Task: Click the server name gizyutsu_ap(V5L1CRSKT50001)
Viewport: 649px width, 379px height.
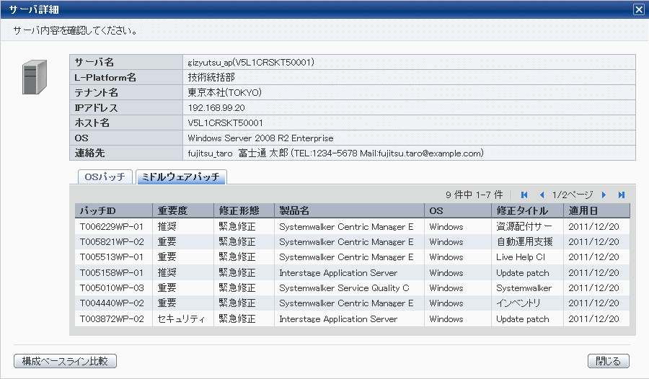Action: [251, 63]
